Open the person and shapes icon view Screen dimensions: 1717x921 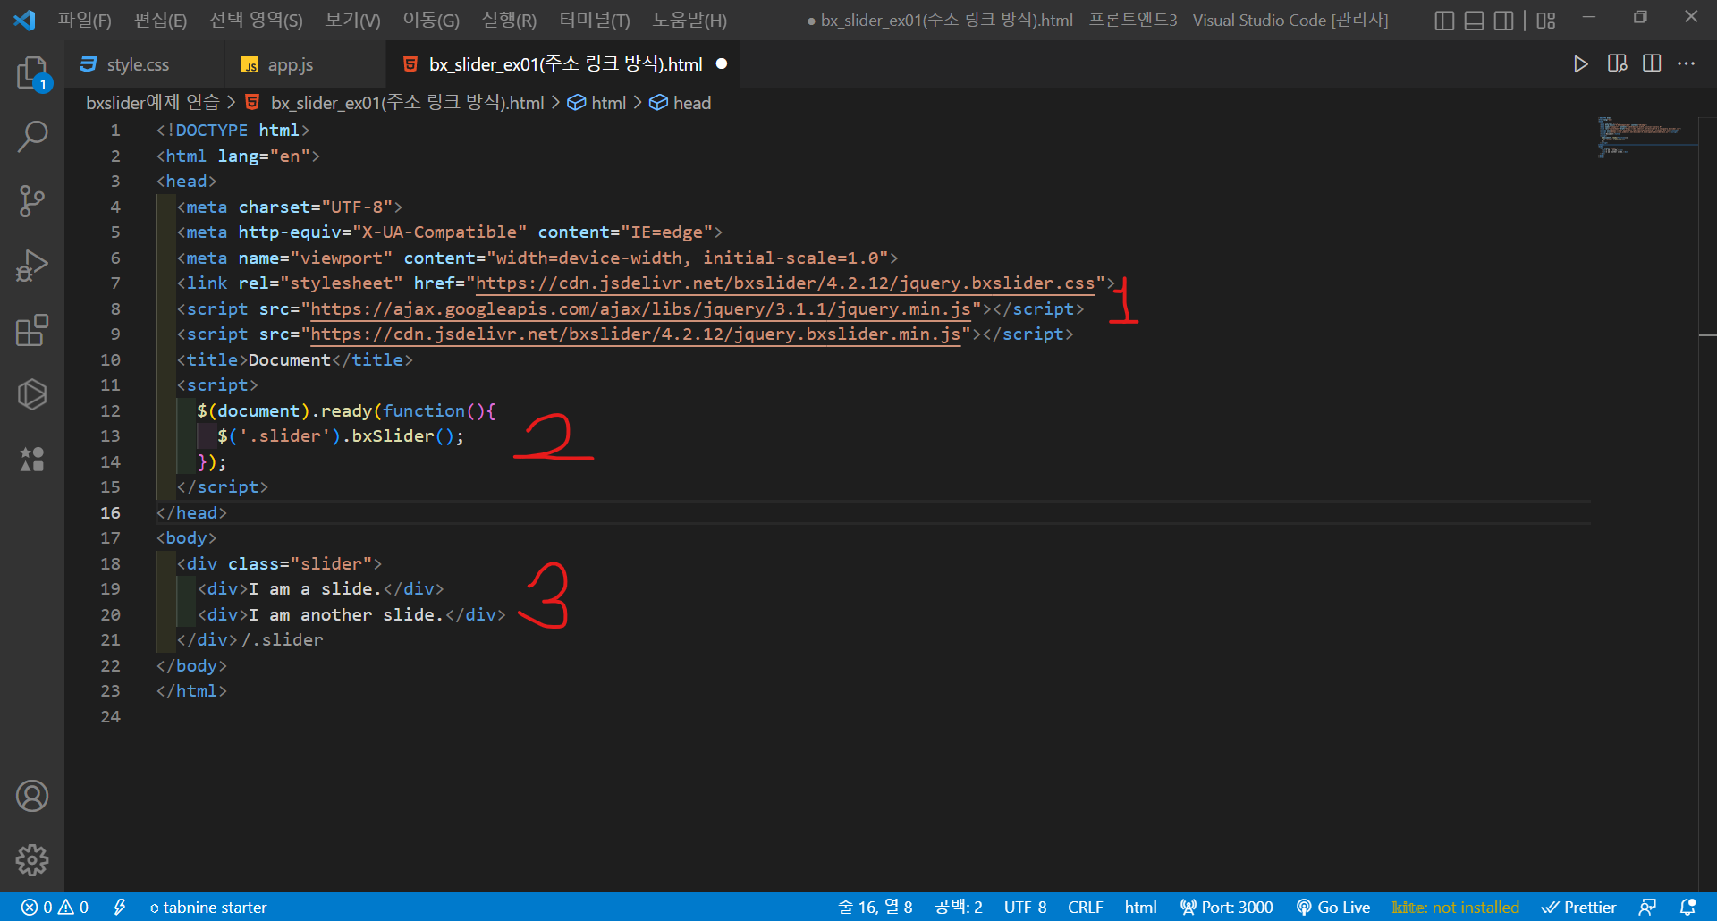click(32, 459)
